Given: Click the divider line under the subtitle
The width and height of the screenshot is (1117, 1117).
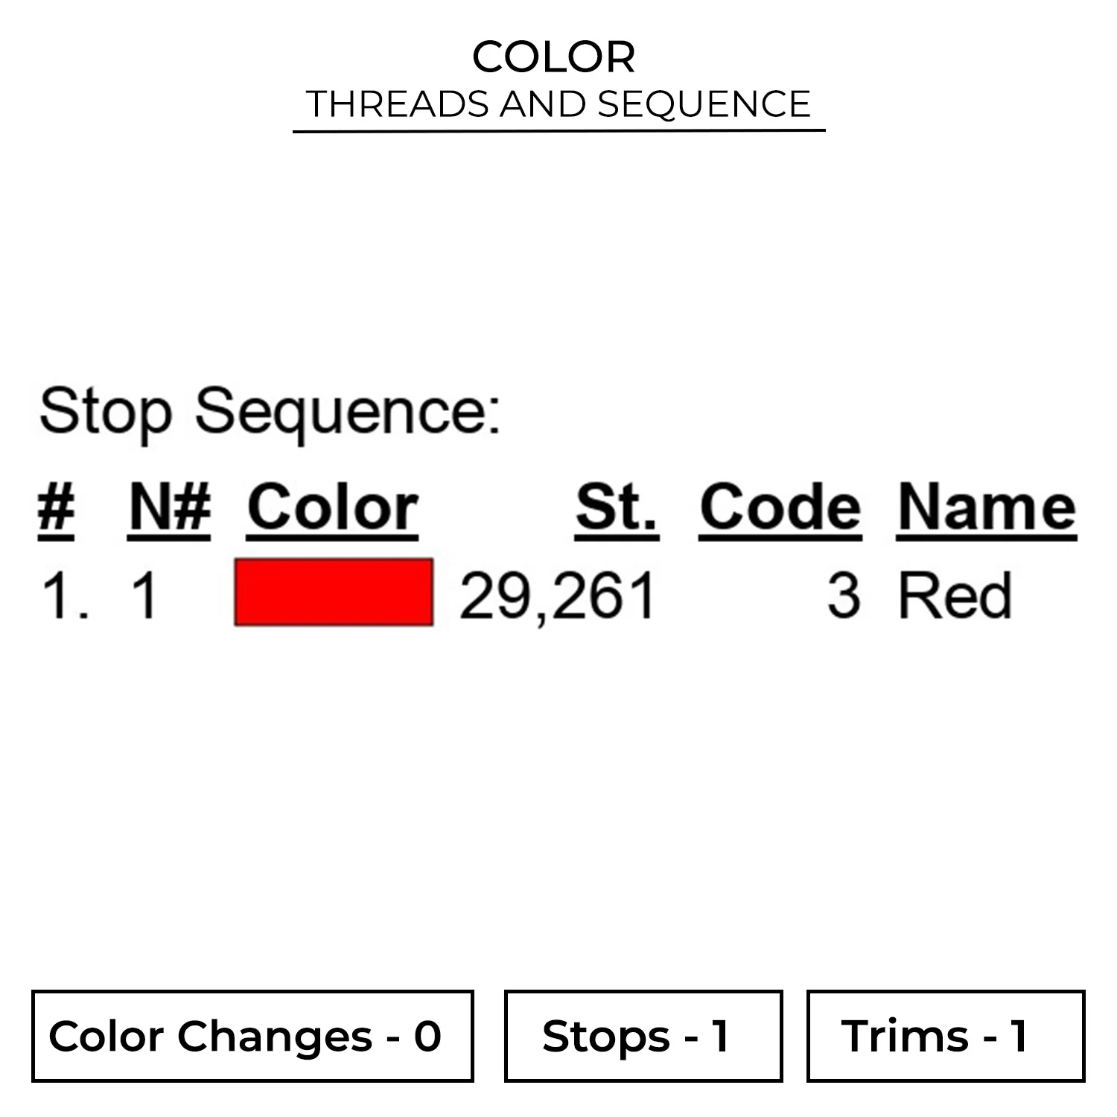Looking at the screenshot, I should [x=558, y=131].
